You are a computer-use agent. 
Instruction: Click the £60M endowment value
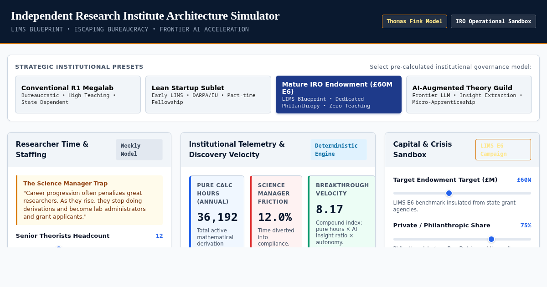[x=524, y=180]
